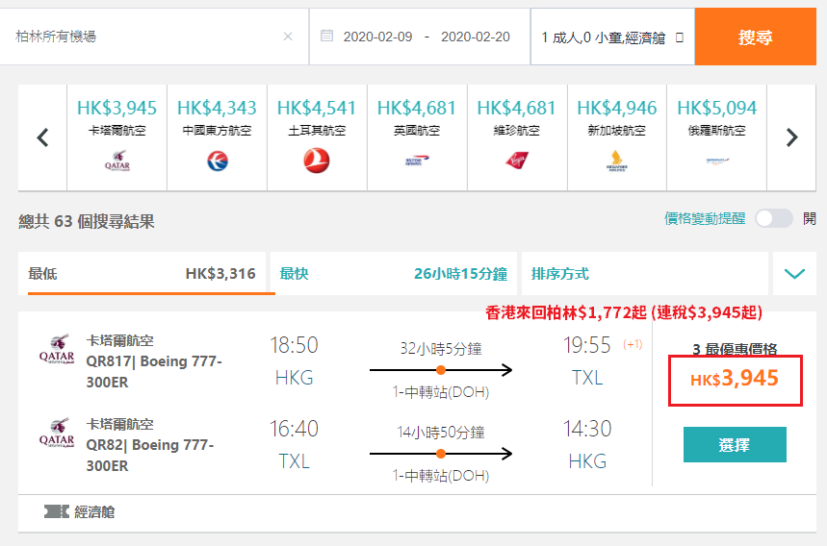The height and width of the screenshot is (546, 827).
Task: Select HK$4,681 維珍航空 price
Action: click(516, 108)
